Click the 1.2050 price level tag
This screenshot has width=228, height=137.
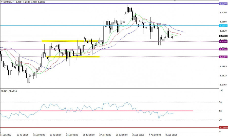223,41
